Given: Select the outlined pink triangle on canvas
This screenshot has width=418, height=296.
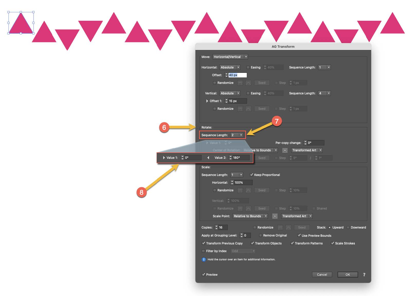Looking at the screenshot, I should pos(21,25).
